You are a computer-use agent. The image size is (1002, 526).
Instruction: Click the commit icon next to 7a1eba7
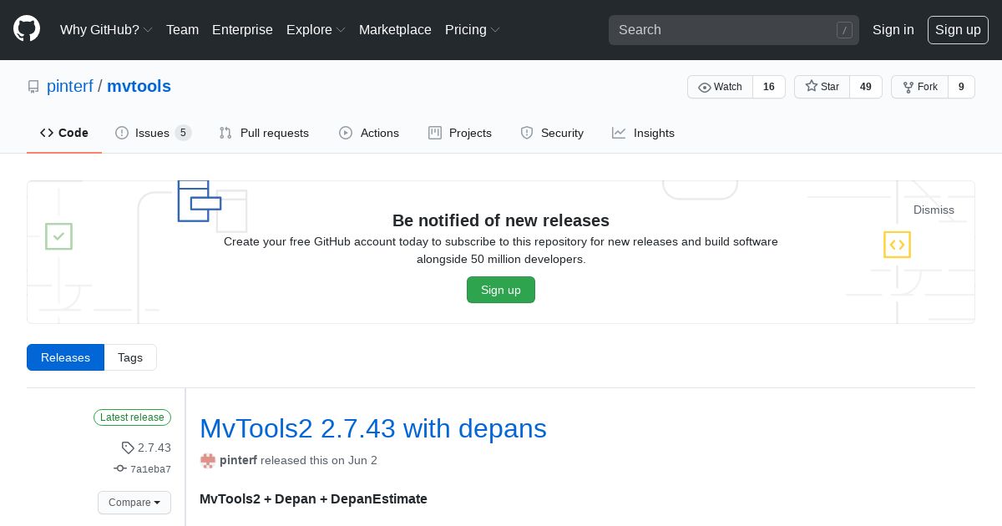click(x=120, y=469)
